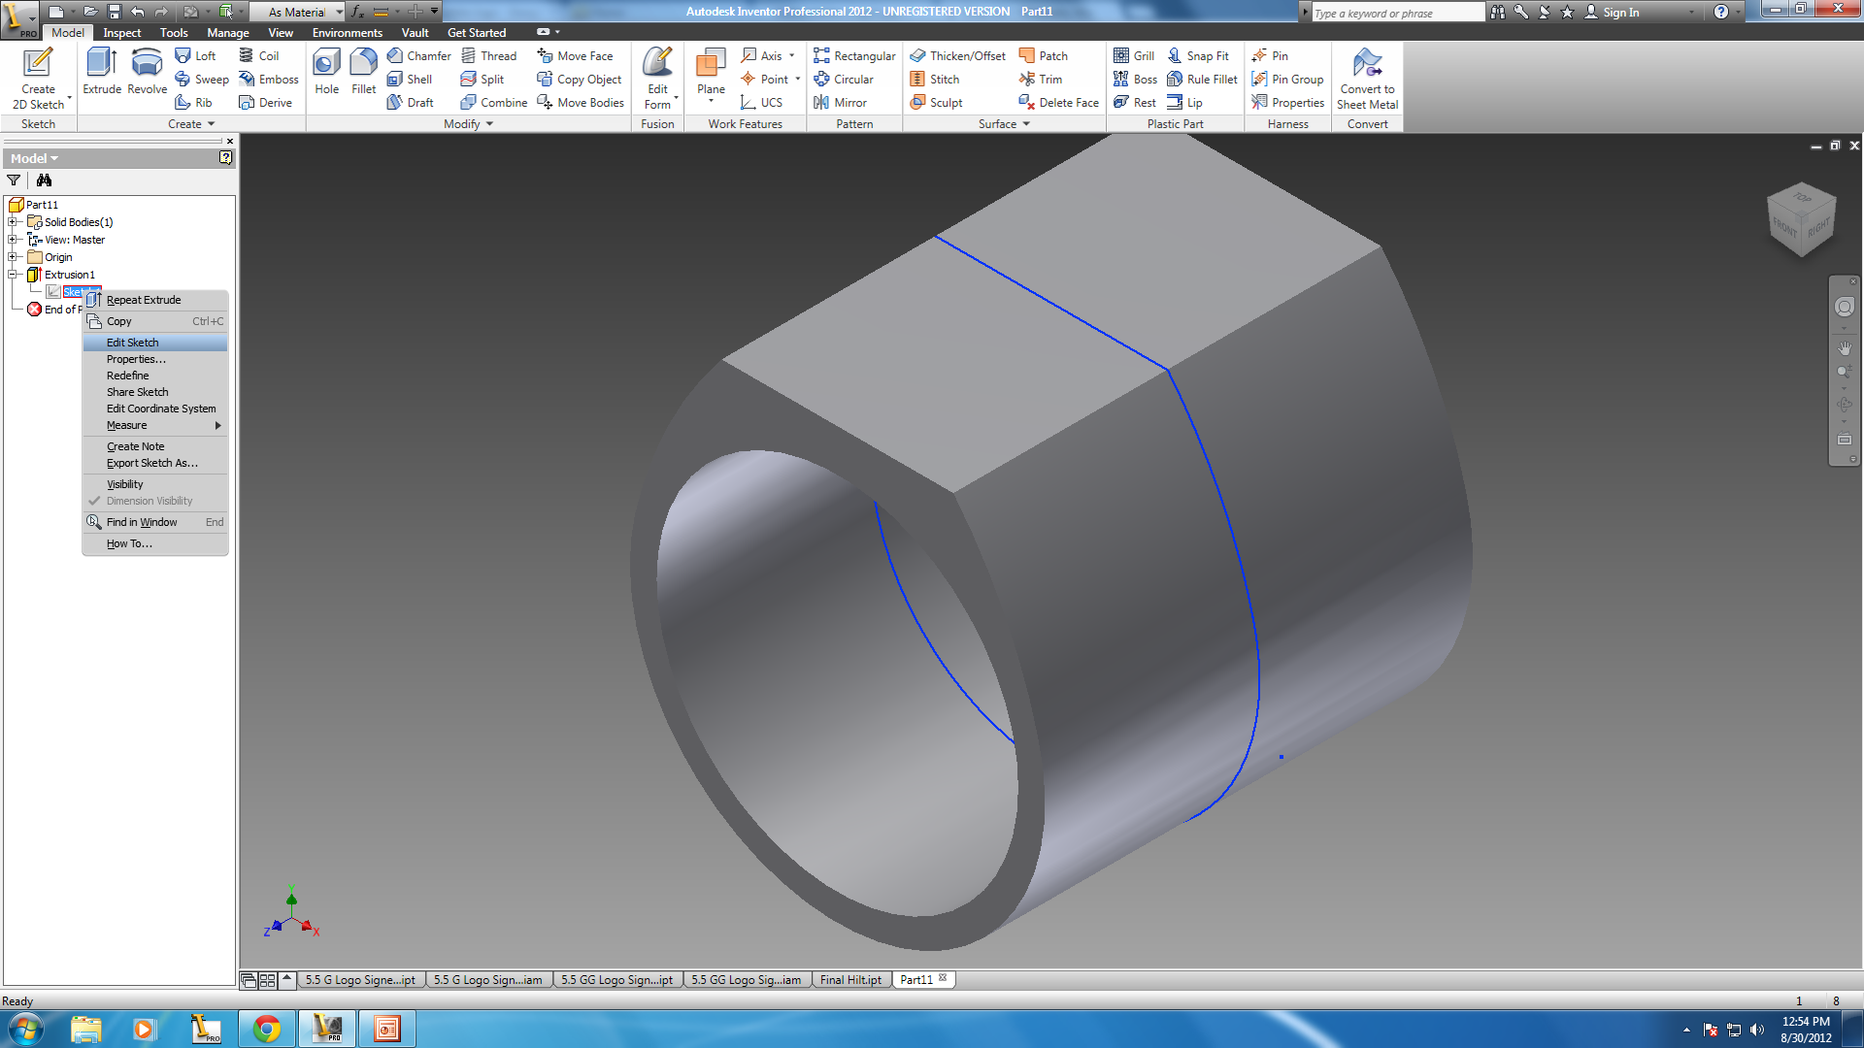The width and height of the screenshot is (1864, 1048).
Task: Click the Stitch surface tool
Action: coord(935,79)
